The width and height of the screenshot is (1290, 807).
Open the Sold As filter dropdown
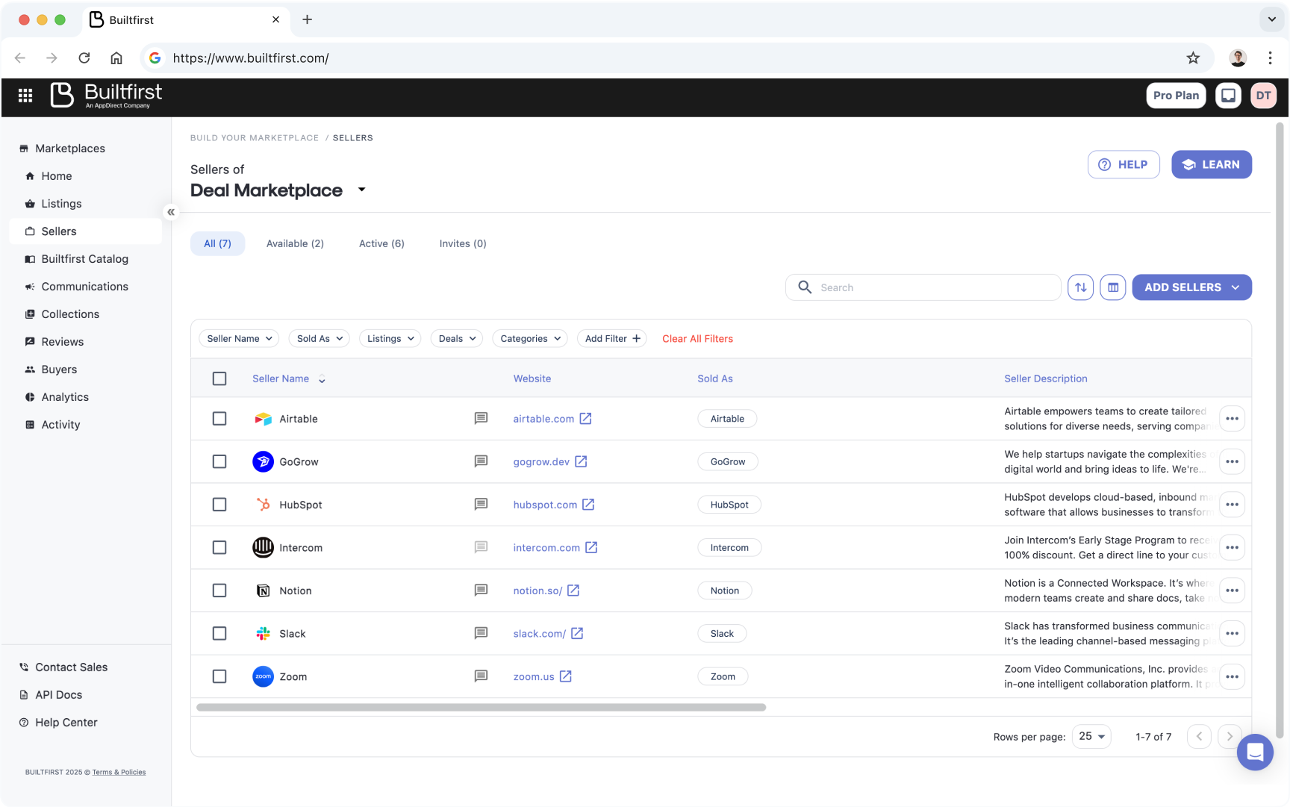pyautogui.click(x=320, y=338)
